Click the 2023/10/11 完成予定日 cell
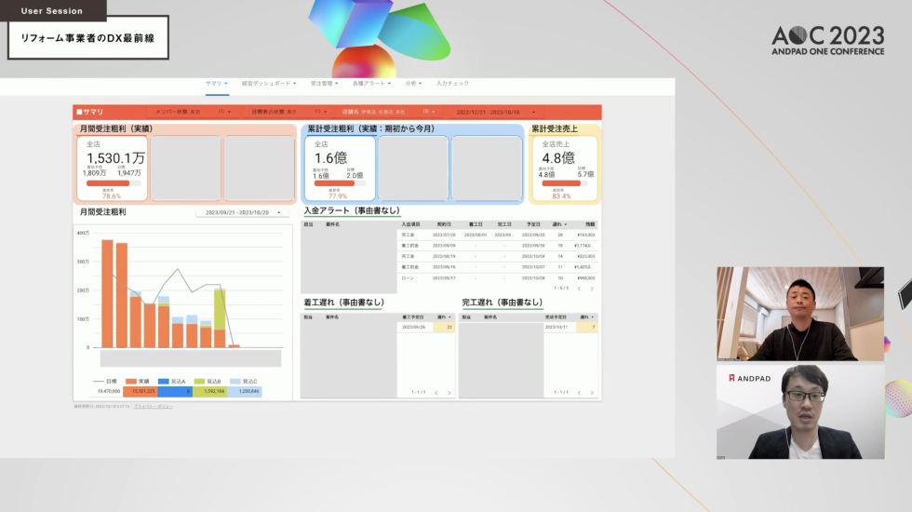912x512 pixels. pos(557,327)
